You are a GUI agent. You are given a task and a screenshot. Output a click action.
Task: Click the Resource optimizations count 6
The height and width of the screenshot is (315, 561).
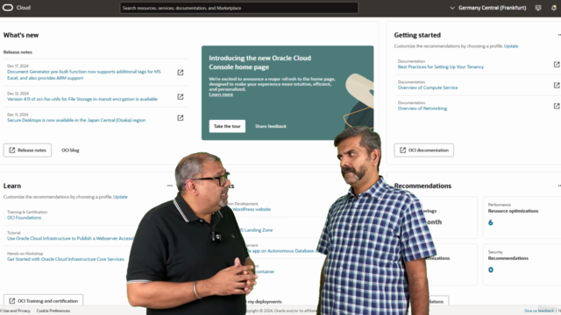click(x=491, y=222)
